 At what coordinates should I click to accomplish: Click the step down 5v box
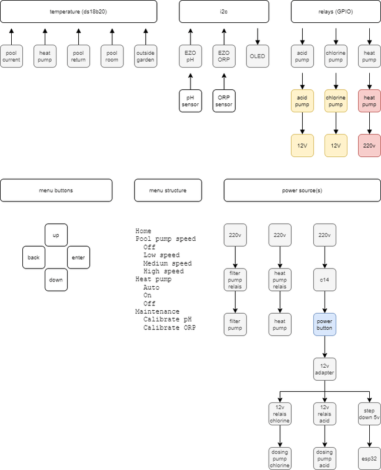pyautogui.click(x=369, y=414)
